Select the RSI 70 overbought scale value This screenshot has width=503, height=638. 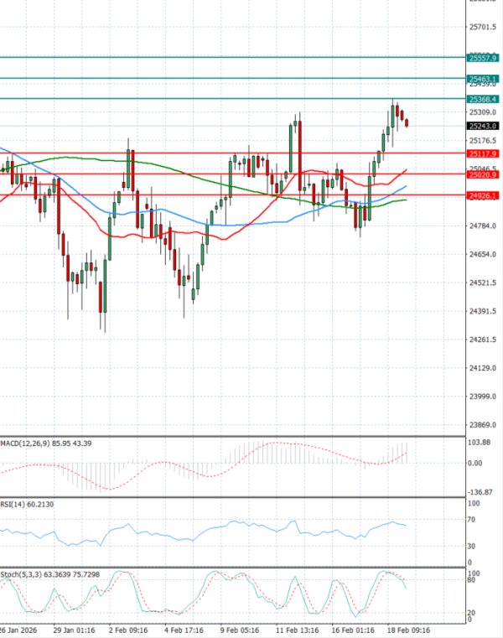[472, 521]
